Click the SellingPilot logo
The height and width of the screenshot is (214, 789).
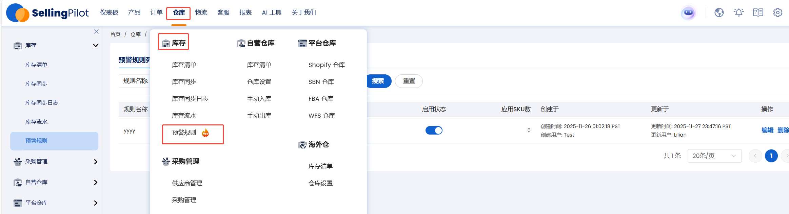pyautogui.click(x=47, y=13)
